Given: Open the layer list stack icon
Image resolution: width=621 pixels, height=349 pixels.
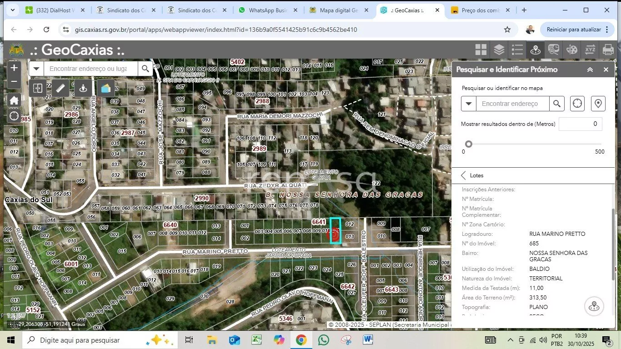Looking at the screenshot, I should pos(499,50).
